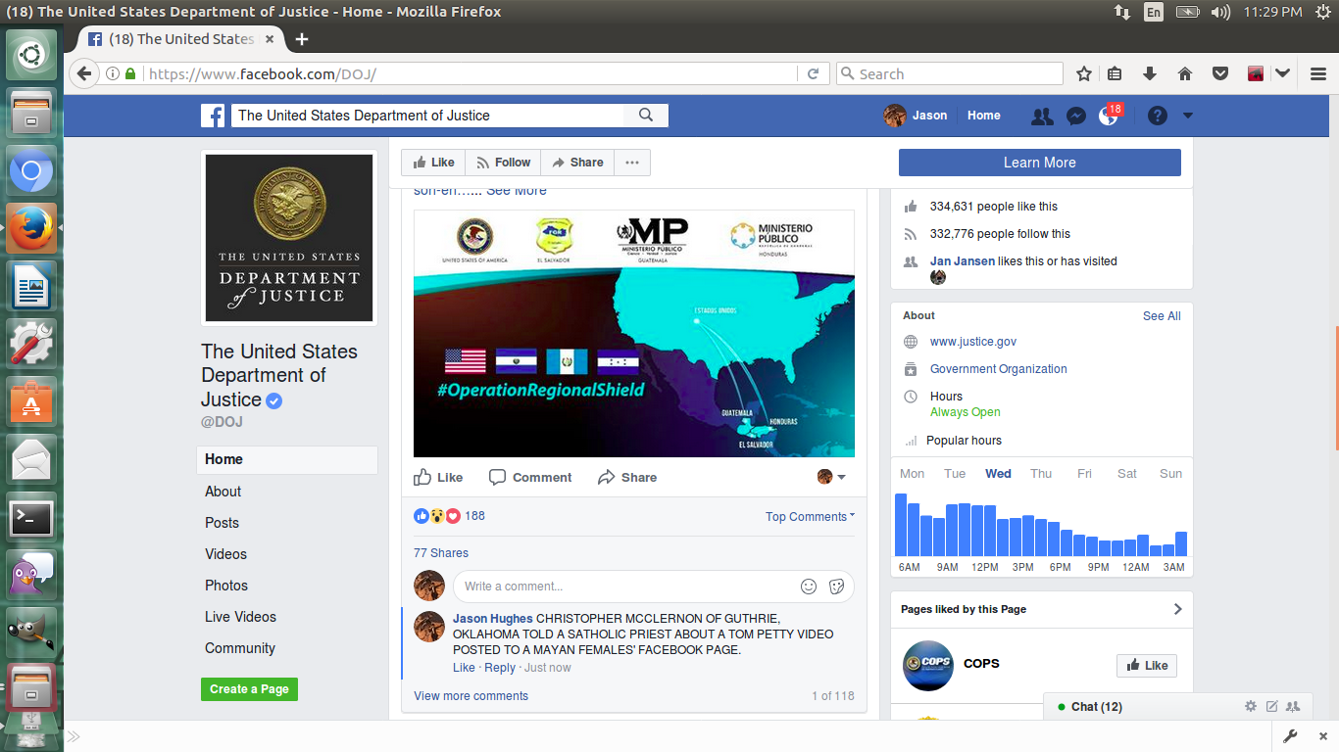The image size is (1339, 752).
Task: Open Notifications globe with 18 badge
Action: [1110, 115]
